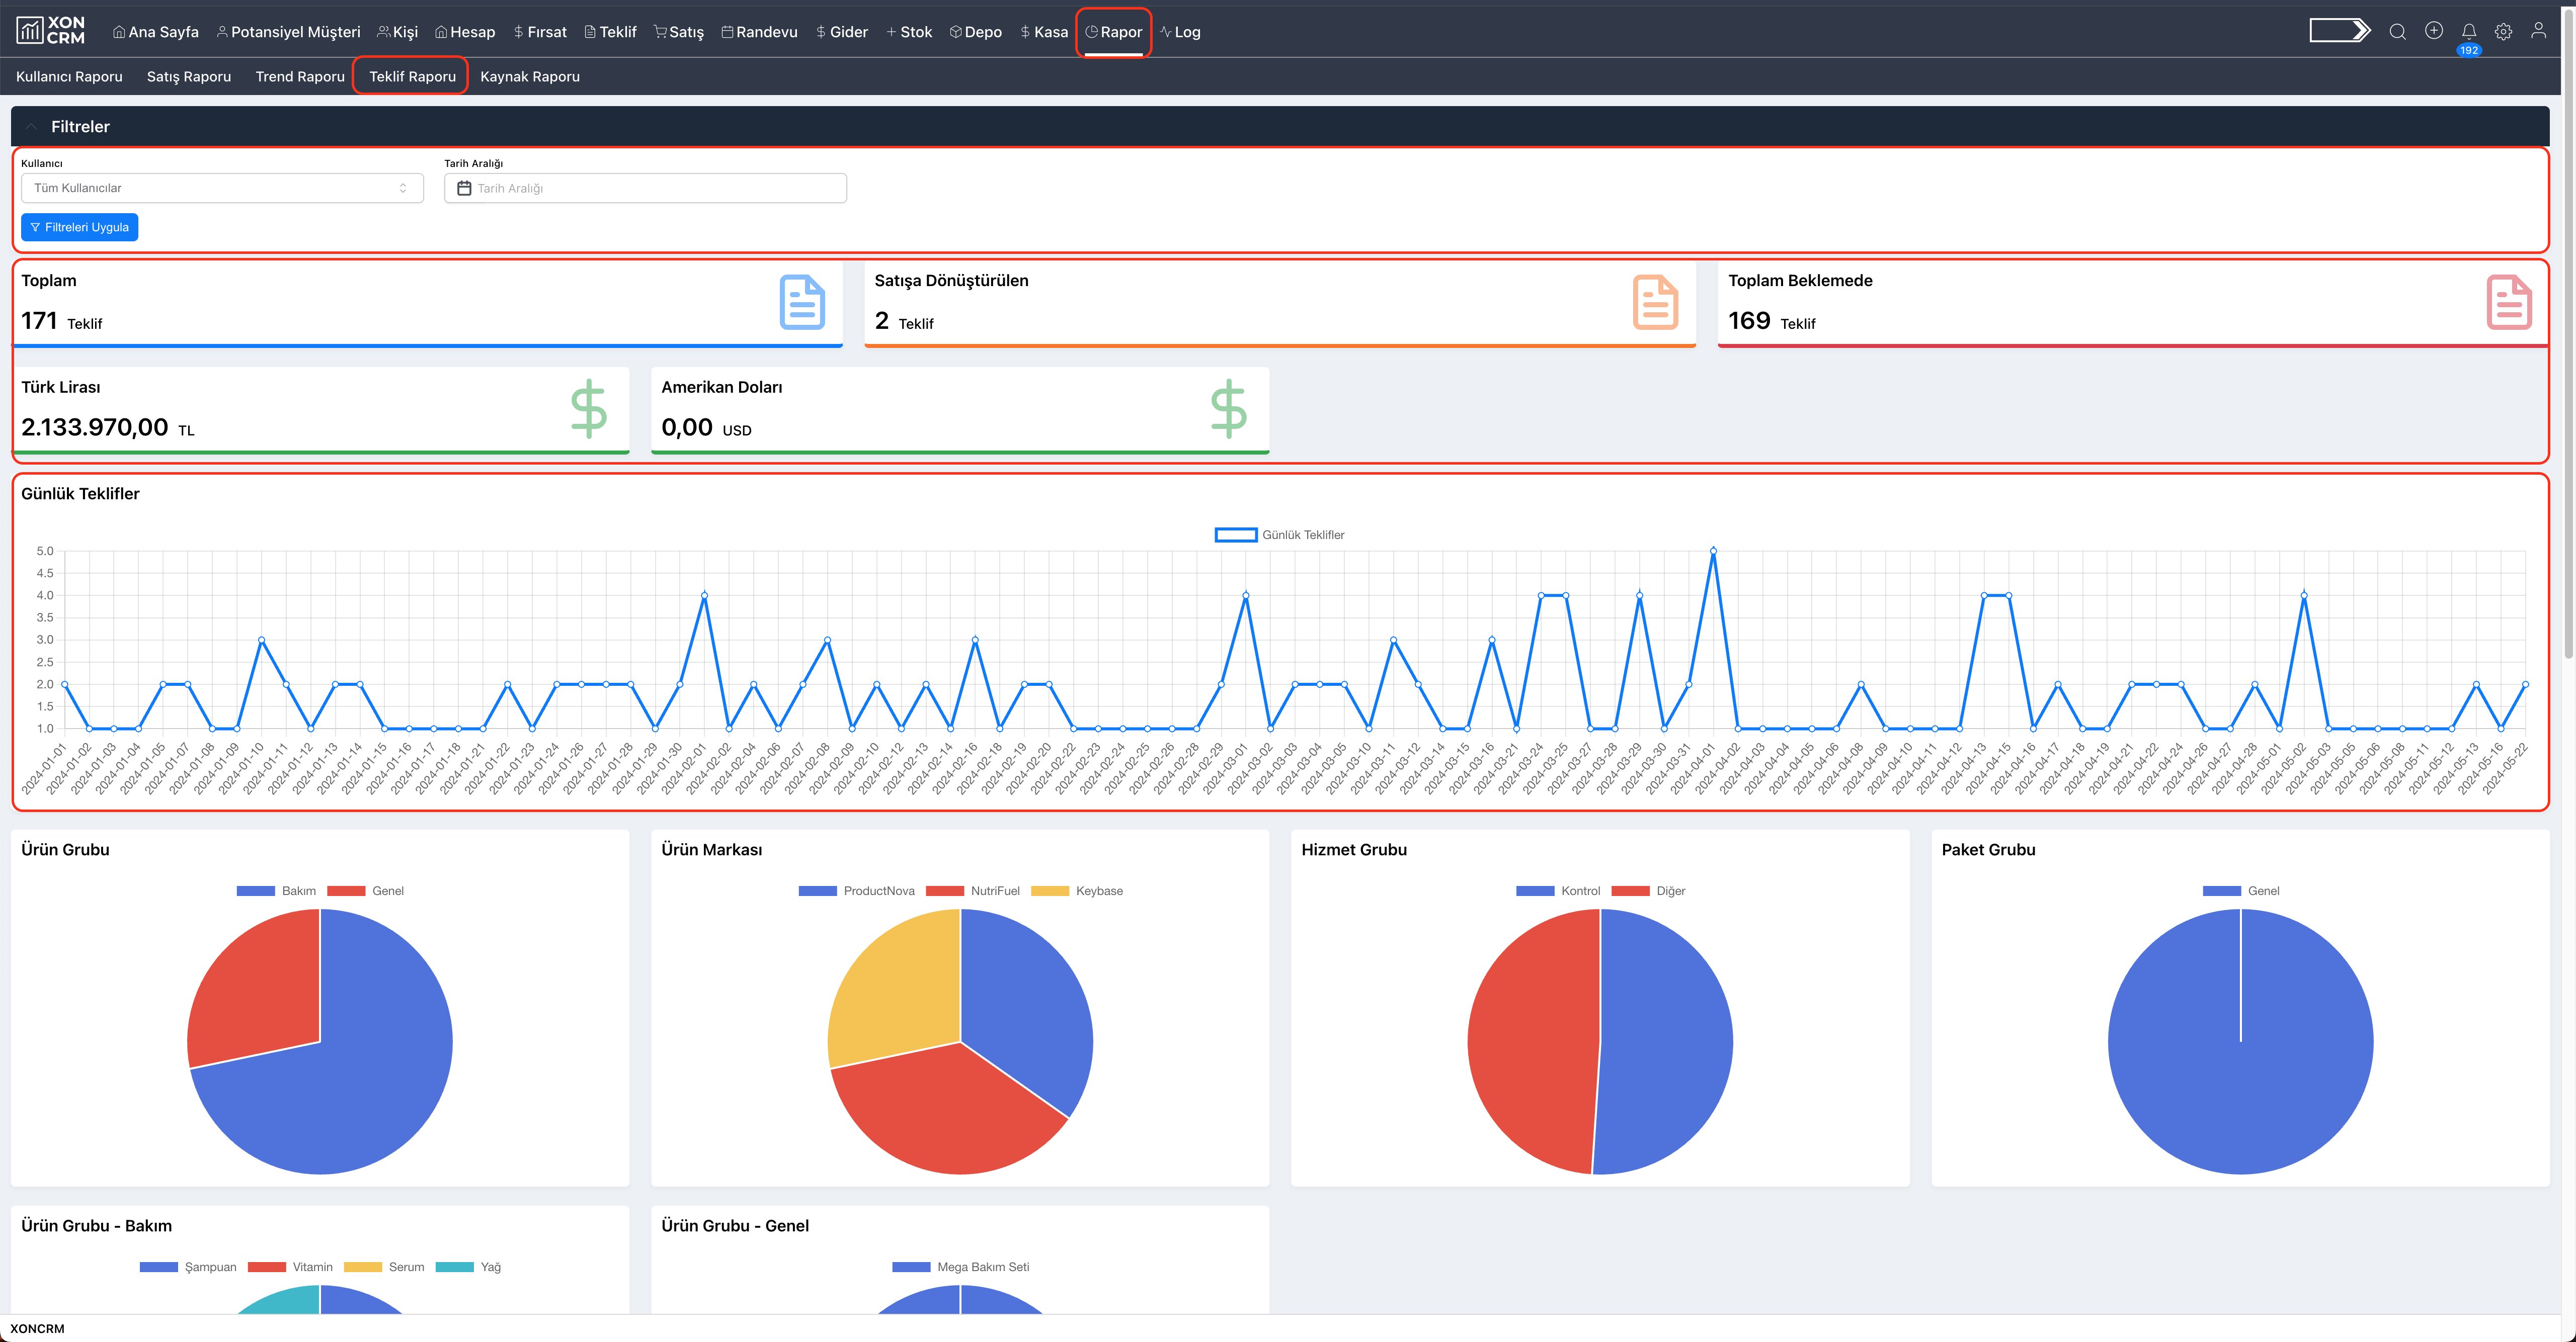Click XONCRM footer text
Image resolution: width=2576 pixels, height=1342 pixels.
[37, 1328]
